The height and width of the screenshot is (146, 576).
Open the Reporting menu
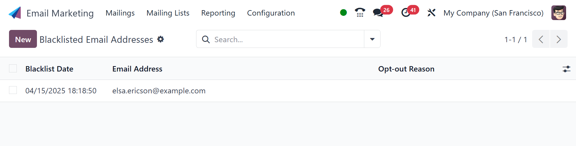tap(218, 13)
